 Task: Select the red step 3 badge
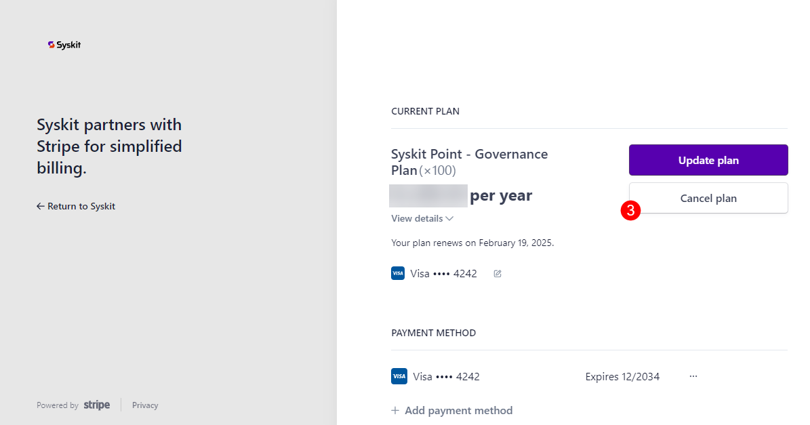pos(631,210)
